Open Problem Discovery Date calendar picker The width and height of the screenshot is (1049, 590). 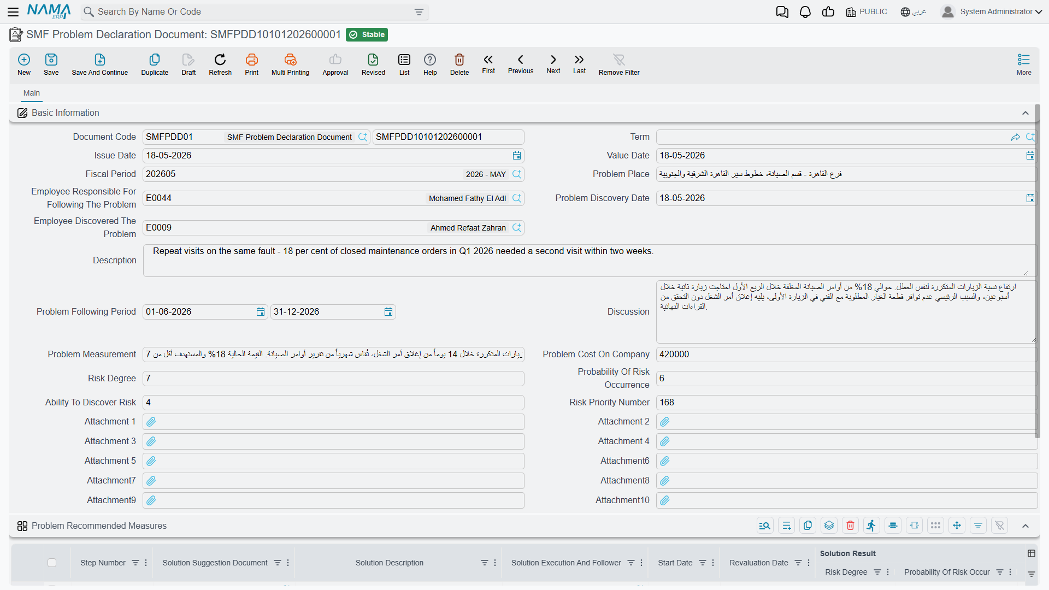coord(1030,198)
